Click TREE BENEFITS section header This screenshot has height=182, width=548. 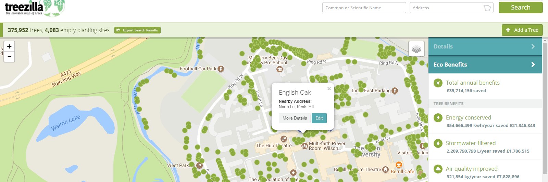click(x=448, y=104)
